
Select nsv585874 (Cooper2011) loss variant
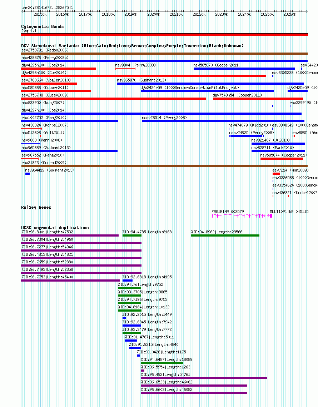point(282,159)
